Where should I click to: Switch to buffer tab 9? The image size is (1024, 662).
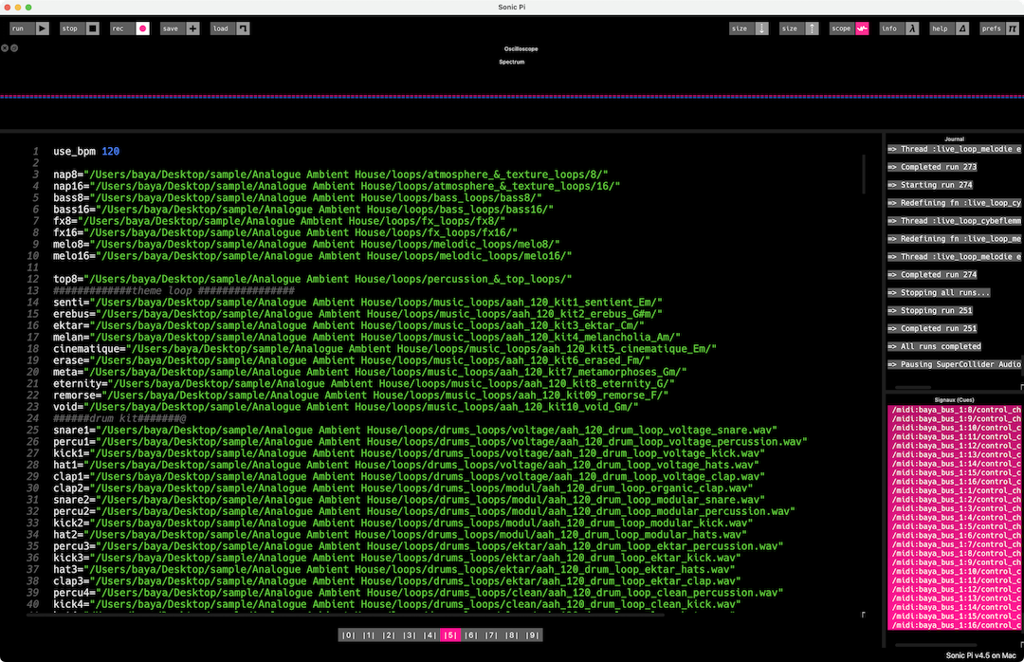pyautogui.click(x=533, y=635)
